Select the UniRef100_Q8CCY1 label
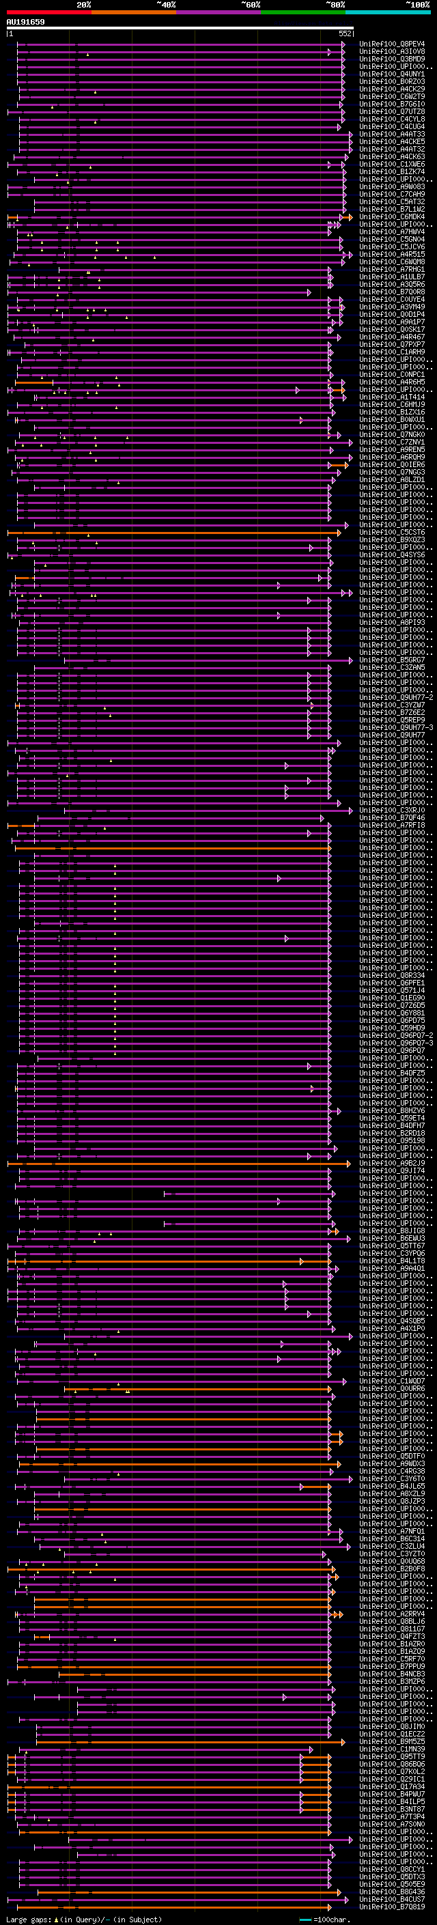This screenshot has height=1925, width=437. click(392, 1870)
